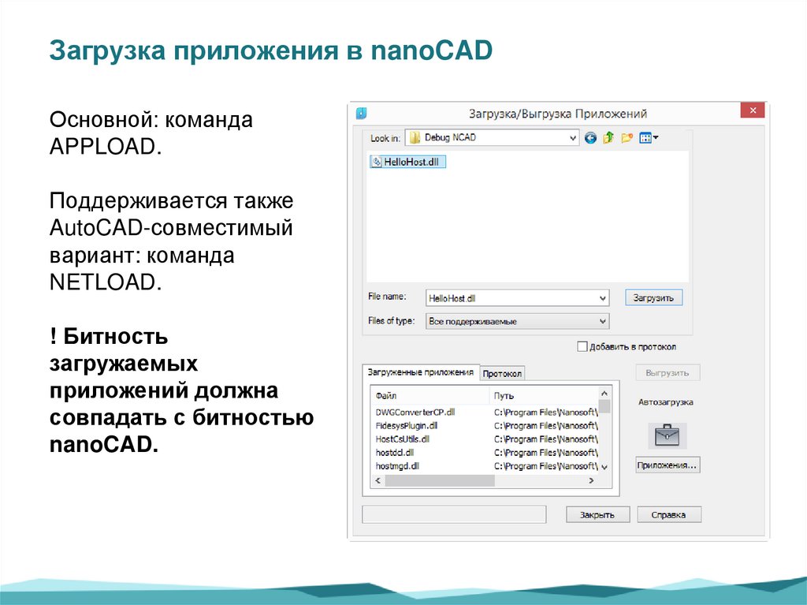Enable the Добавить в протокол checkbox
807x605 pixels.
coord(582,347)
